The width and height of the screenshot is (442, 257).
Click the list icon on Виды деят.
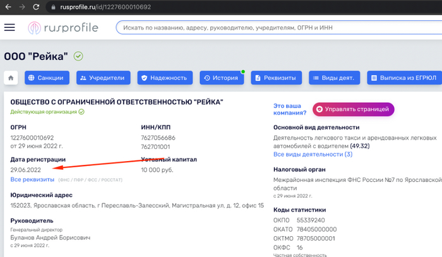tap(316, 78)
